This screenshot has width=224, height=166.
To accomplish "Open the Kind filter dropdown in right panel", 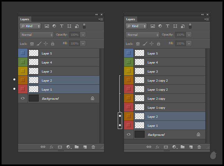I will [136, 26].
